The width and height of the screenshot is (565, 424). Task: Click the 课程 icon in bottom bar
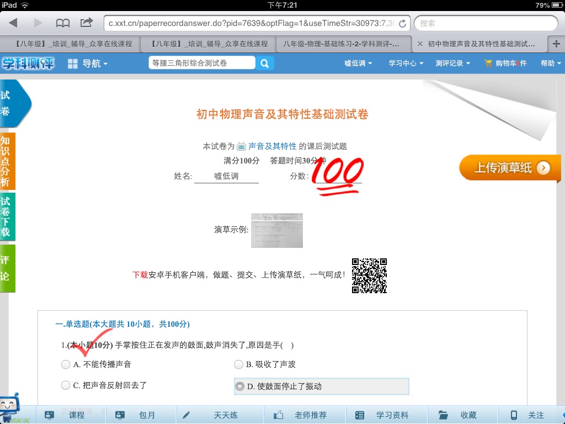[x=49, y=415]
